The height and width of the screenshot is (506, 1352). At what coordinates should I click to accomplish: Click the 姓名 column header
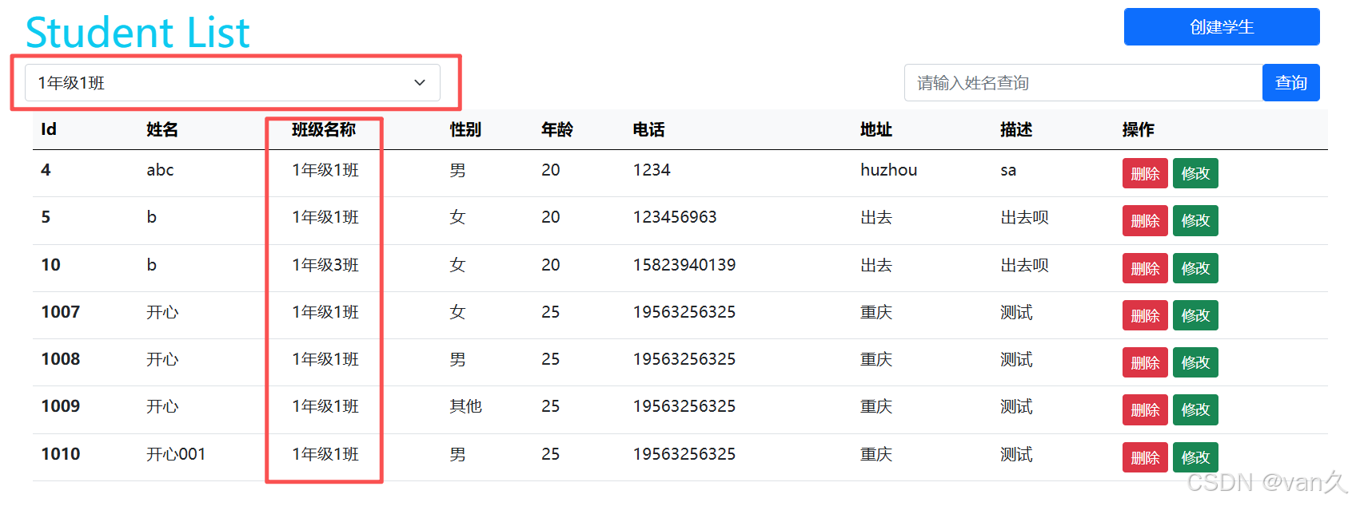click(x=162, y=129)
